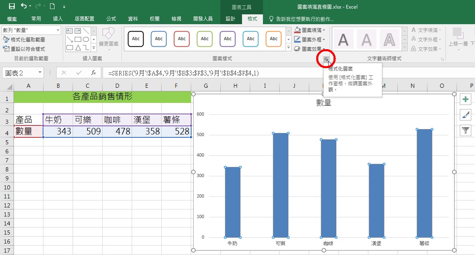Click the Insert Function fx icon
Image resolution: width=475 pixels, height=255 pixels.
[x=94, y=73]
